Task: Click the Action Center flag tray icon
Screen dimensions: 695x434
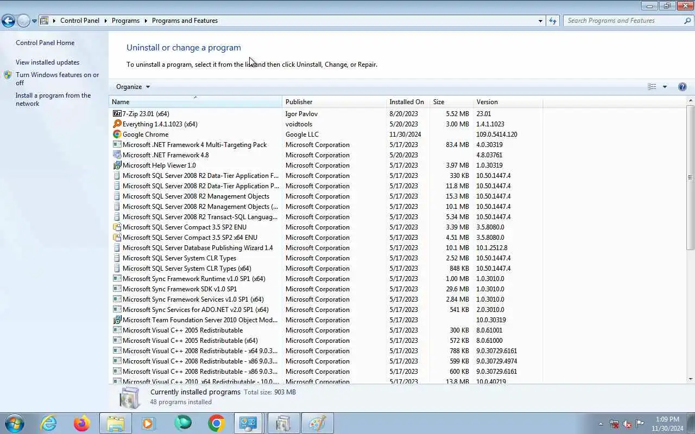Action: point(640,424)
